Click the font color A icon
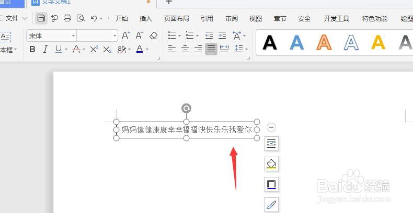 coord(140,49)
